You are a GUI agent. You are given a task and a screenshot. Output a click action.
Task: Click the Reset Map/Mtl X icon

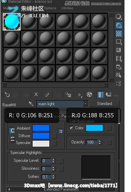tap(36, 94)
